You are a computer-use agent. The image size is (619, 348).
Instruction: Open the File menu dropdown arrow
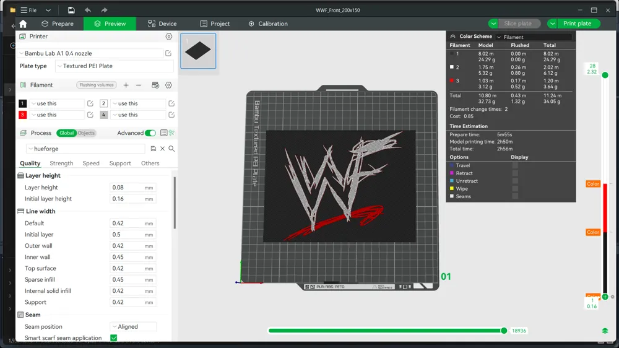[x=48, y=11]
